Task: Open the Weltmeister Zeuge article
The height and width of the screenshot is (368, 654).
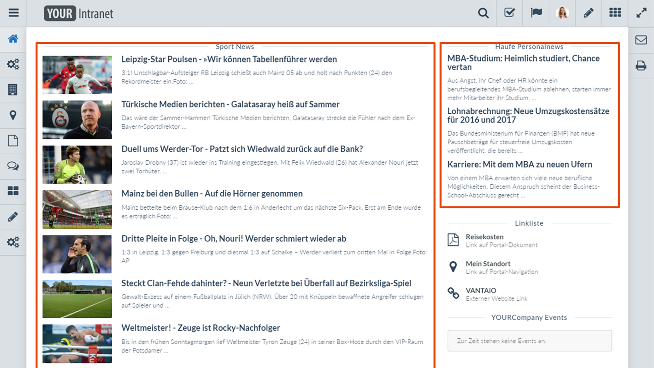Action: pos(201,328)
